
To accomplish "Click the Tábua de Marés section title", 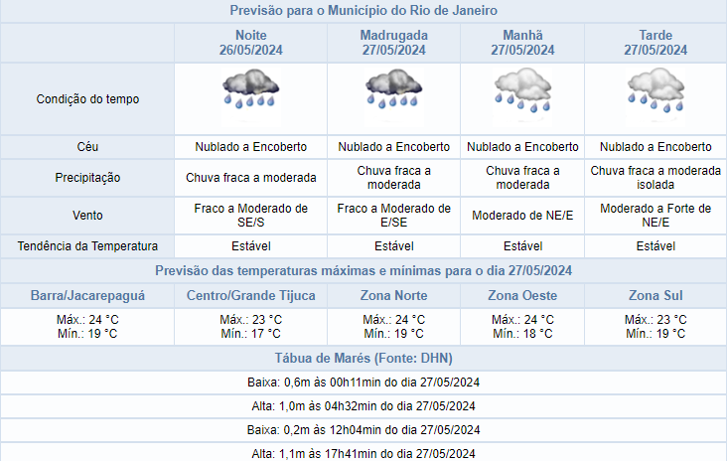I will click(x=363, y=358).
